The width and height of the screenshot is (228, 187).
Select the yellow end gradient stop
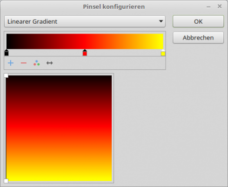click(x=163, y=53)
